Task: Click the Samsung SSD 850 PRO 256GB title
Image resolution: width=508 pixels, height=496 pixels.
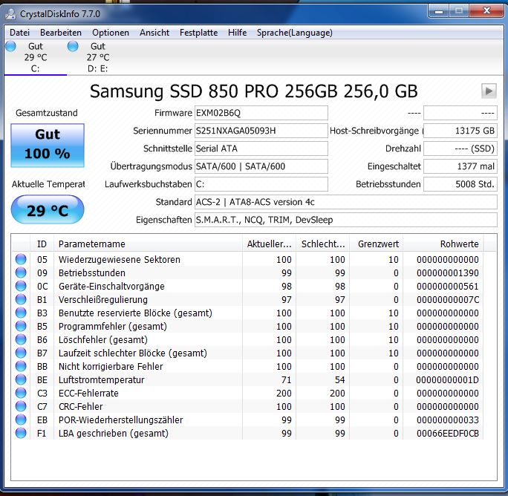Action: (x=254, y=91)
